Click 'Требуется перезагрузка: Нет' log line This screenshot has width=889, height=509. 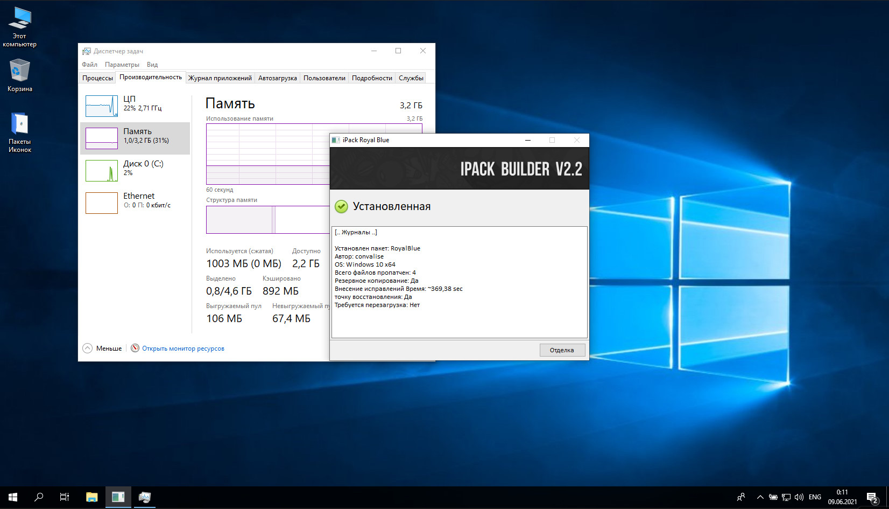click(x=377, y=305)
